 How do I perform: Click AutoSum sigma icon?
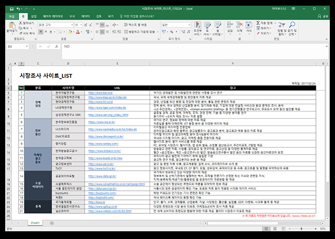coord(258,23)
